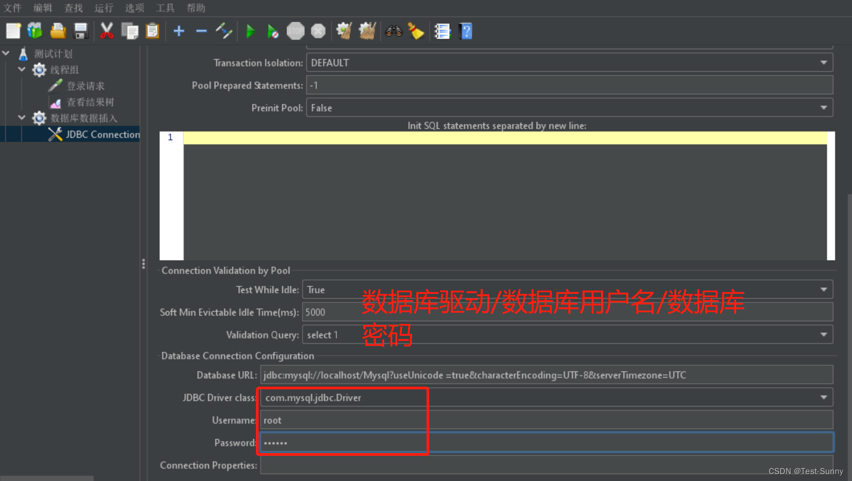Click the Expand all plus icon
This screenshot has width=852, height=481.
click(x=179, y=31)
